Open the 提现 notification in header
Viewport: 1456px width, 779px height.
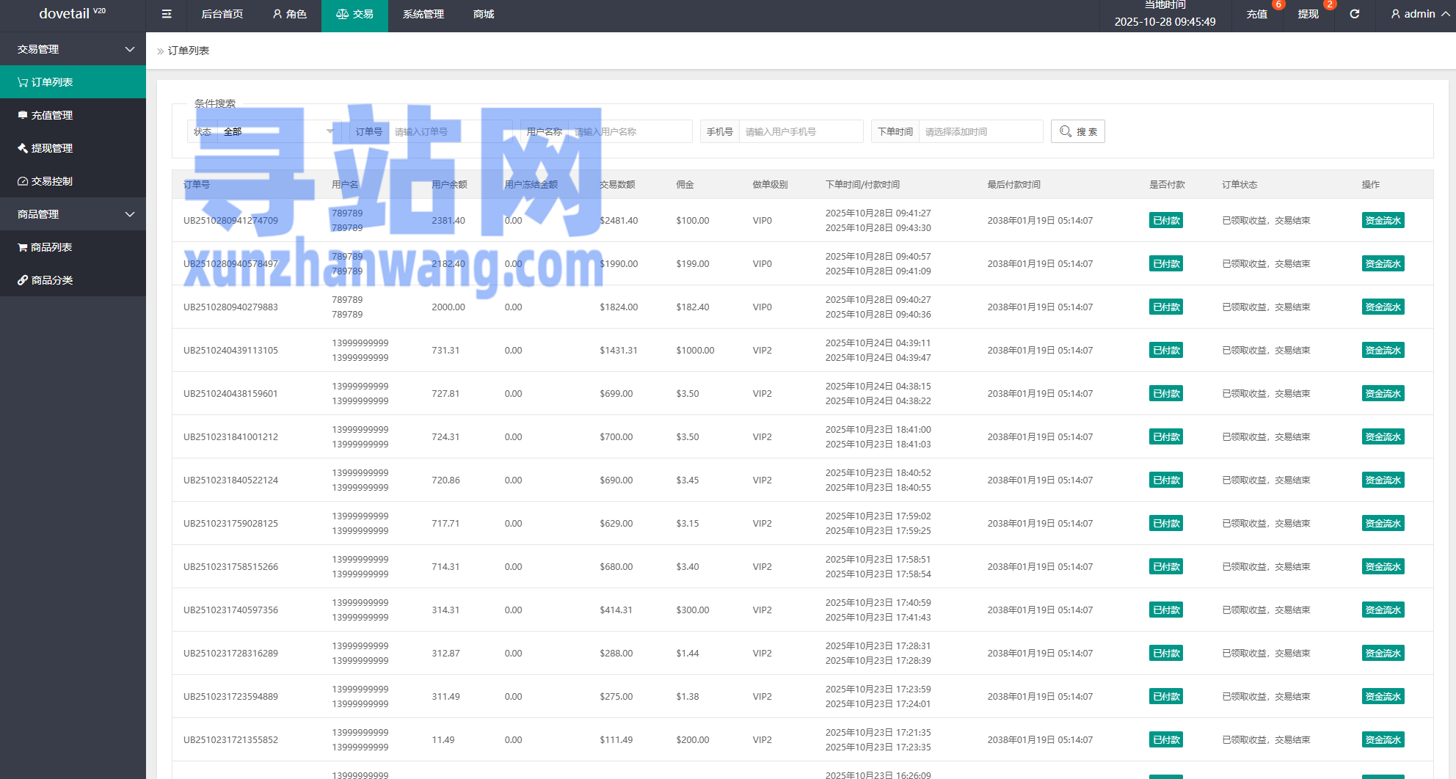(x=1308, y=14)
